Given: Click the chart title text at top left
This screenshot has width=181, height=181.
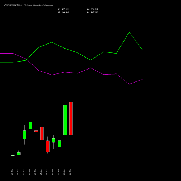Looking at the screenshot, I should click(x=29, y=5).
